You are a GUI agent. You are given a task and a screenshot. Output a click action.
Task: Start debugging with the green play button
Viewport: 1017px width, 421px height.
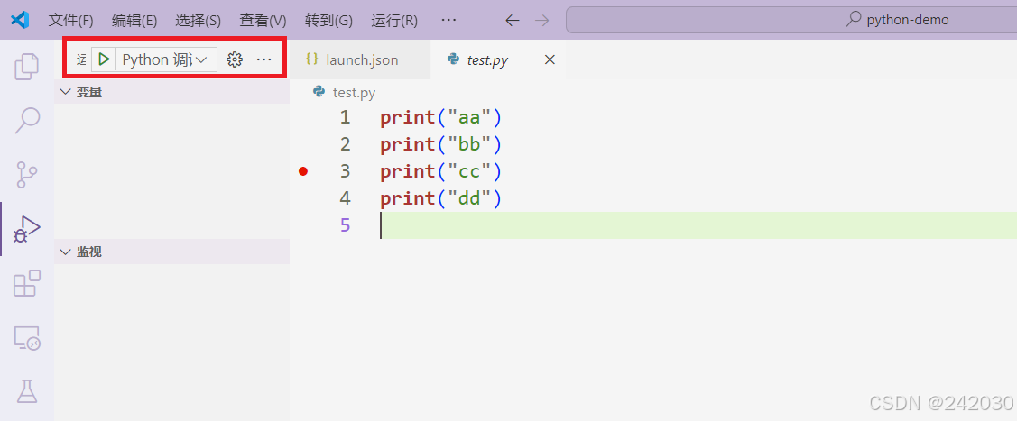point(103,59)
